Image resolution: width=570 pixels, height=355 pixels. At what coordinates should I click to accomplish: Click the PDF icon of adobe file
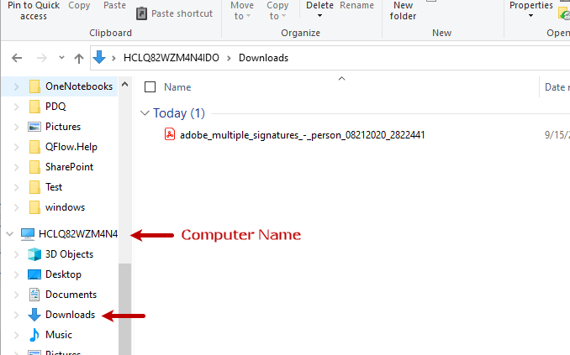[170, 134]
